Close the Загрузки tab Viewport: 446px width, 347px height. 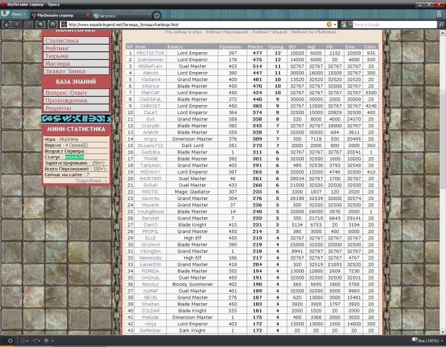(148, 14)
